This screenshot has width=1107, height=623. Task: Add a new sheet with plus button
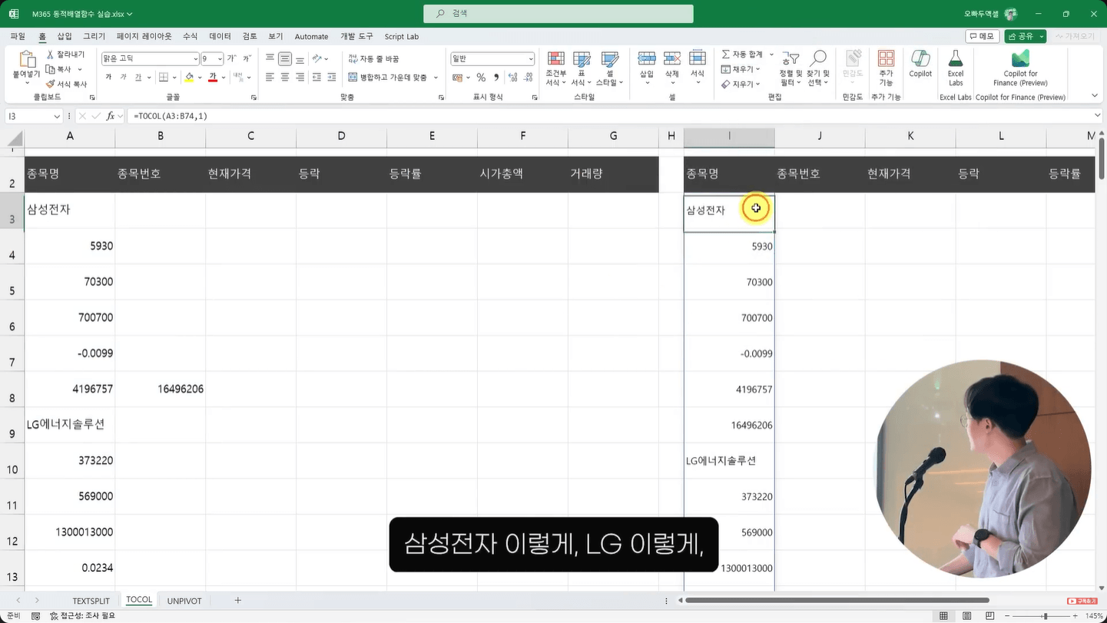[x=237, y=600]
